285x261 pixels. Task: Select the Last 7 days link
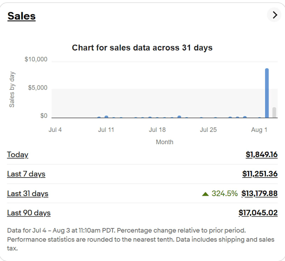(x=26, y=174)
